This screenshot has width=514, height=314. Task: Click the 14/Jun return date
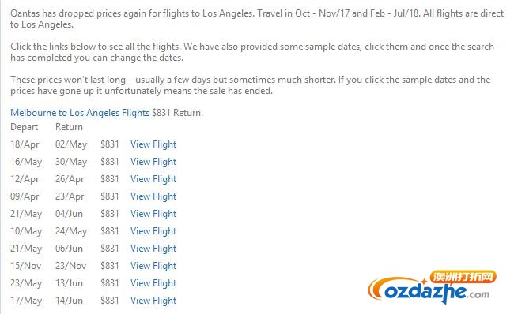[x=69, y=301]
